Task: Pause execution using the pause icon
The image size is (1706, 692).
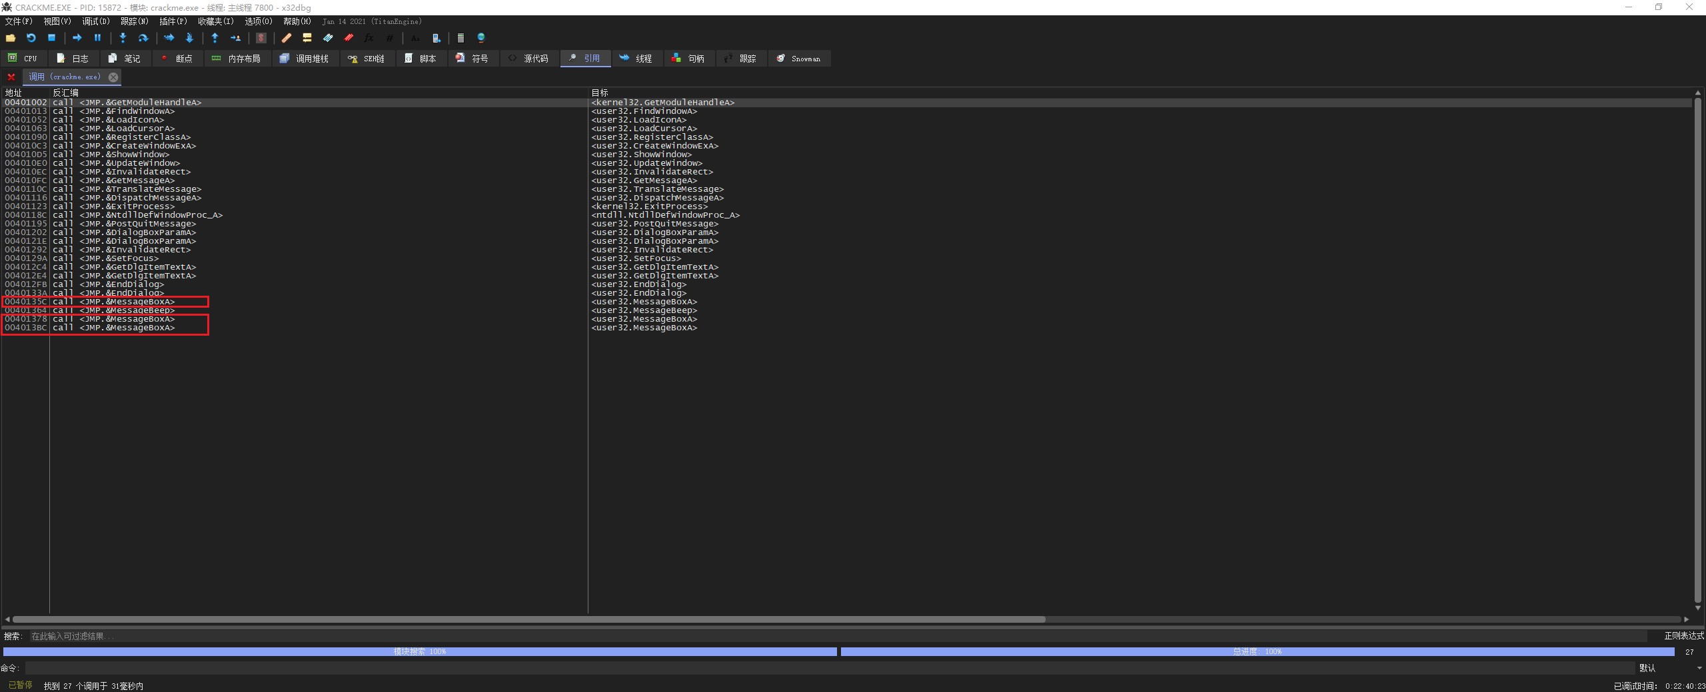Action: pos(97,38)
